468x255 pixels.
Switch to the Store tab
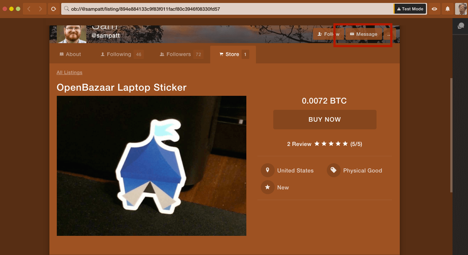point(233,55)
